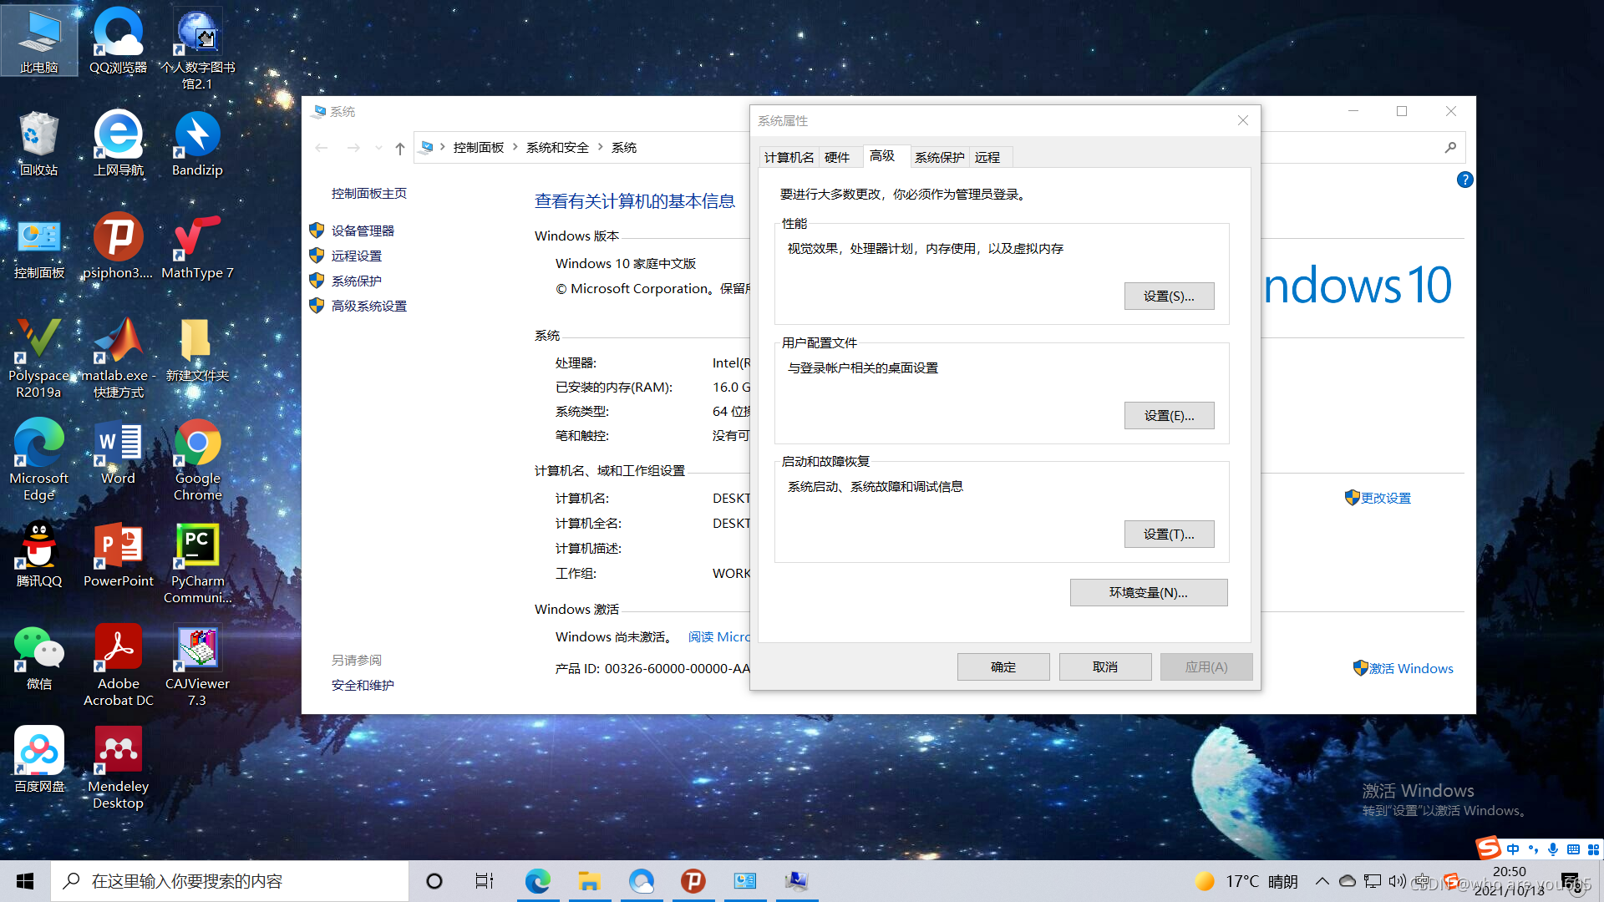Switch to 硬件 tab in 系统属性
The width and height of the screenshot is (1604, 902).
pyautogui.click(x=837, y=156)
